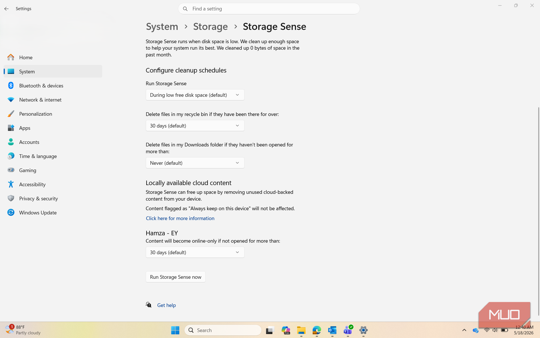Click the battery icon in the system tray
The width and height of the screenshot is (540, 338).
coord(504,330)
